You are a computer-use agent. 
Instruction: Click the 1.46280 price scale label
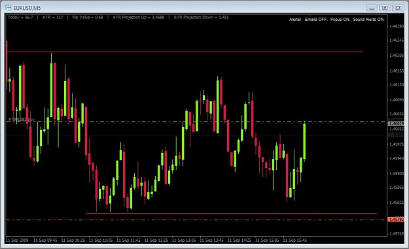point(396,26)
